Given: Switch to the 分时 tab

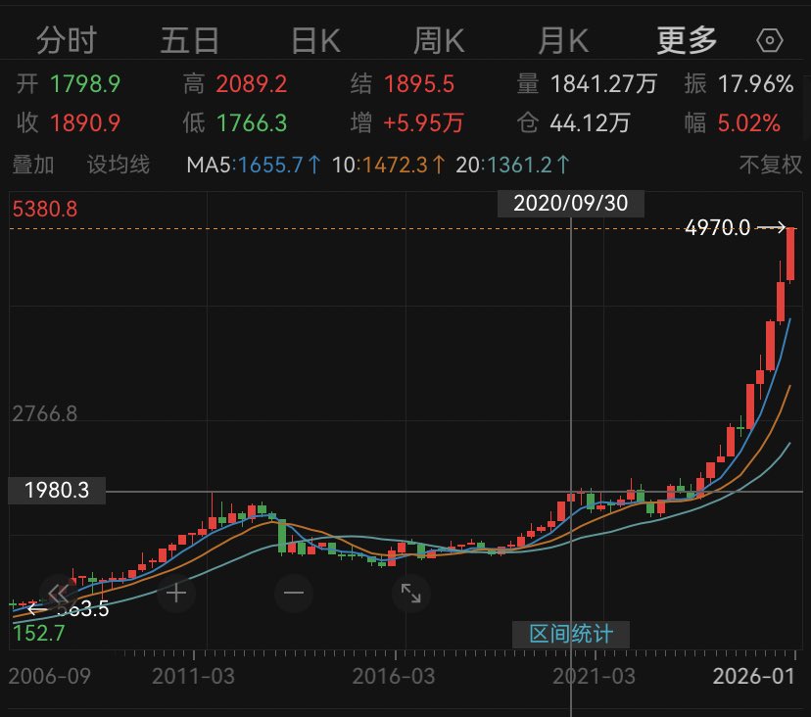Looking at the screenshot, I should 67,40.
